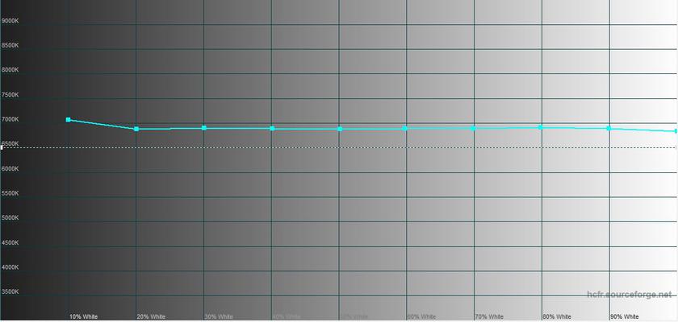678x322 pixels.
Task: Click the 80% White curve marker
Action: point(541,127)
